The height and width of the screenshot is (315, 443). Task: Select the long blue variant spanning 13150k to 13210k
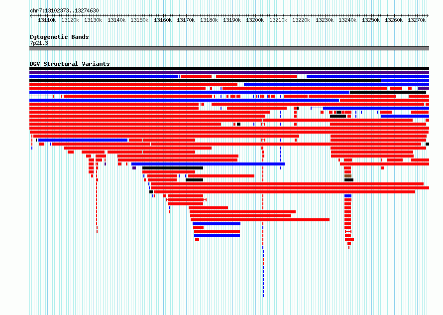point(208,164)
